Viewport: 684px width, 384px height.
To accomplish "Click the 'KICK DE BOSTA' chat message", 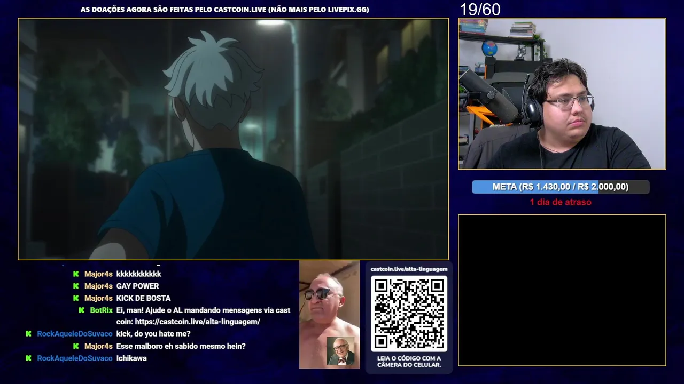I will 143,298.
